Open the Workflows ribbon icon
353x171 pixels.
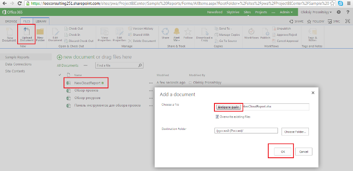click(251, 33)
